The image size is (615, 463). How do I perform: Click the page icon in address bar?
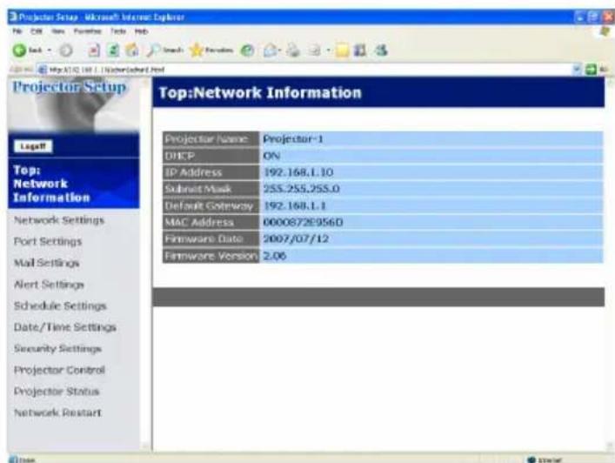point(42,70)
